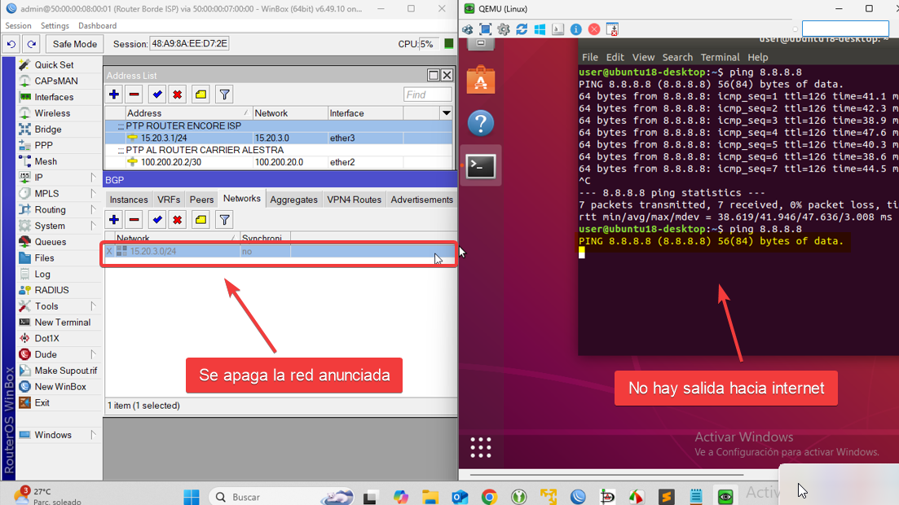This screenshot has height=505, width=899.
Task: Switch to the Peers tab in BGP
Action: click(x=201, y=200)
